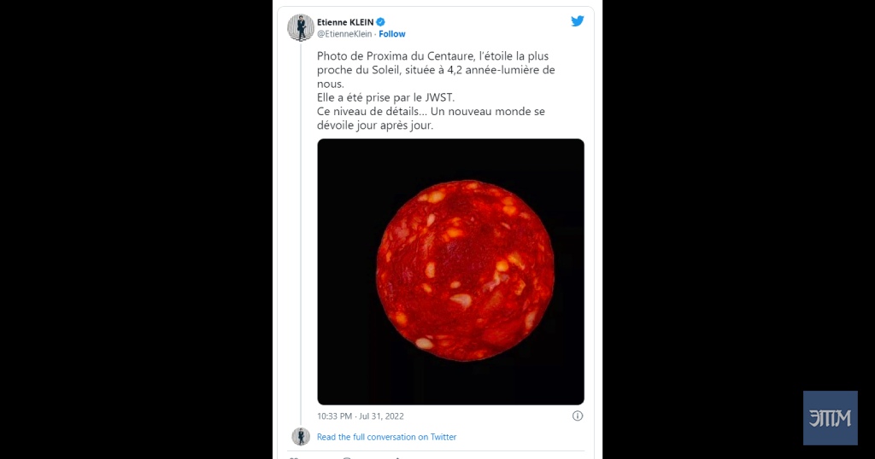Read the full conversation on Twitter
875x459 pixels.
pos(387,437)
